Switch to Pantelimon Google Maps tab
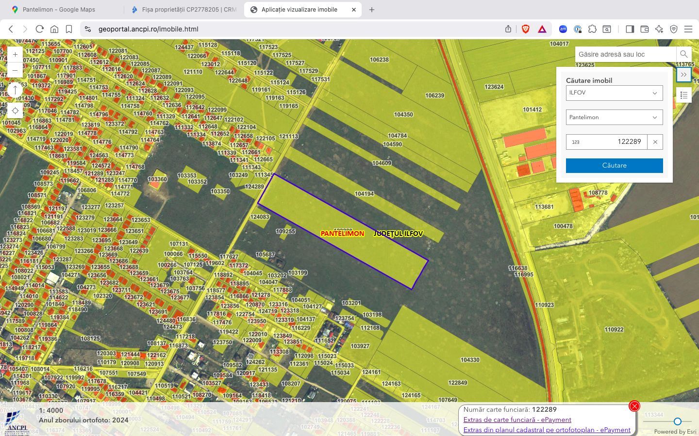 [59, 10]
